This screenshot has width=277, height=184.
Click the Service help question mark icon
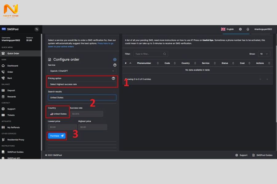coord(115,65)
